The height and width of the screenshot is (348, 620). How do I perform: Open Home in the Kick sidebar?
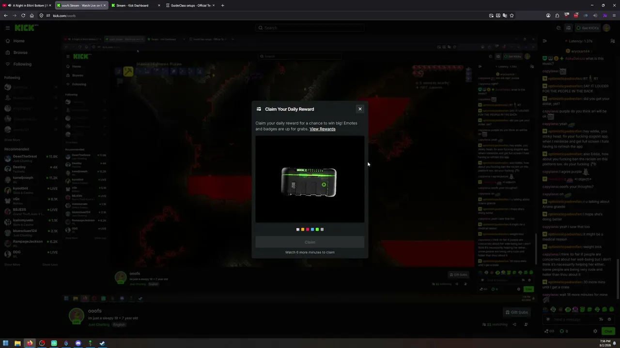pos(19,41)
